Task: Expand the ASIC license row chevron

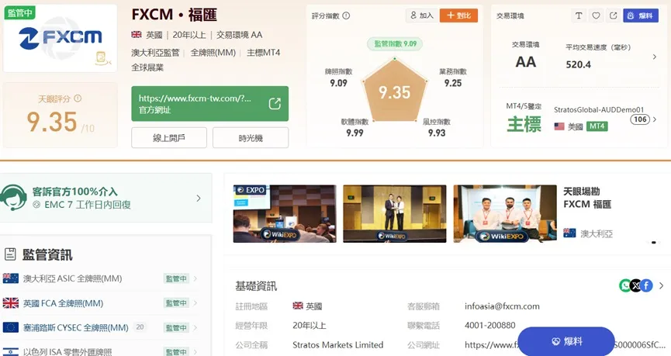Action: (x=195, y=278)
